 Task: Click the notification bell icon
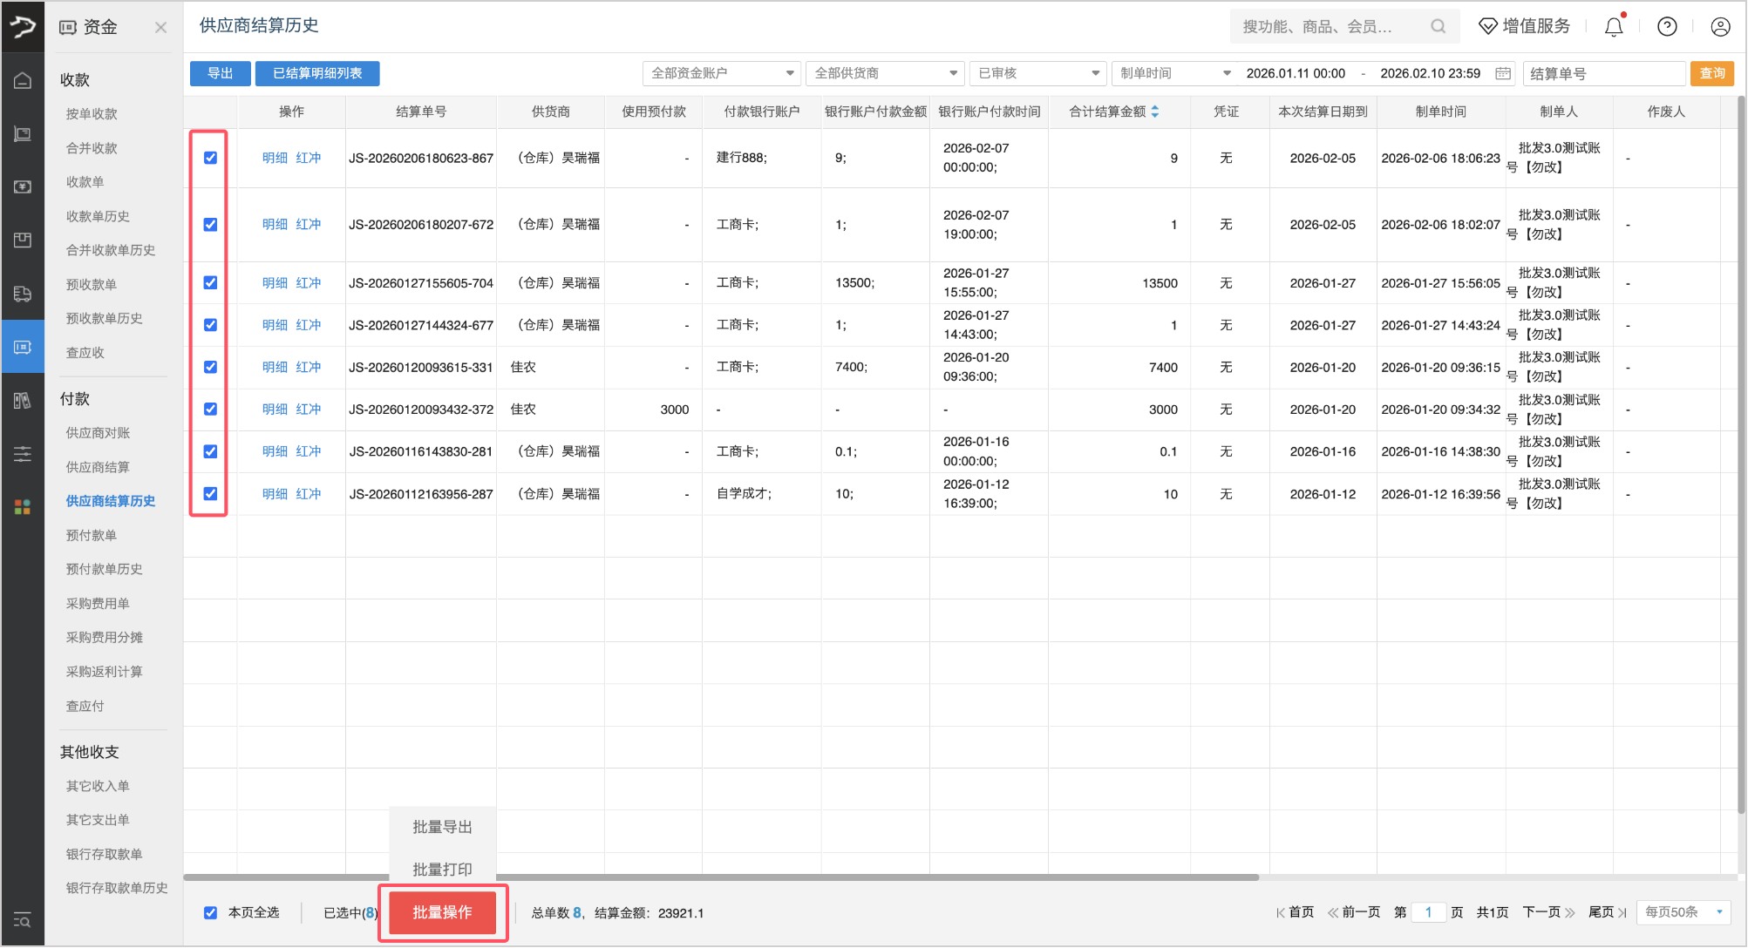[1614, 27]
